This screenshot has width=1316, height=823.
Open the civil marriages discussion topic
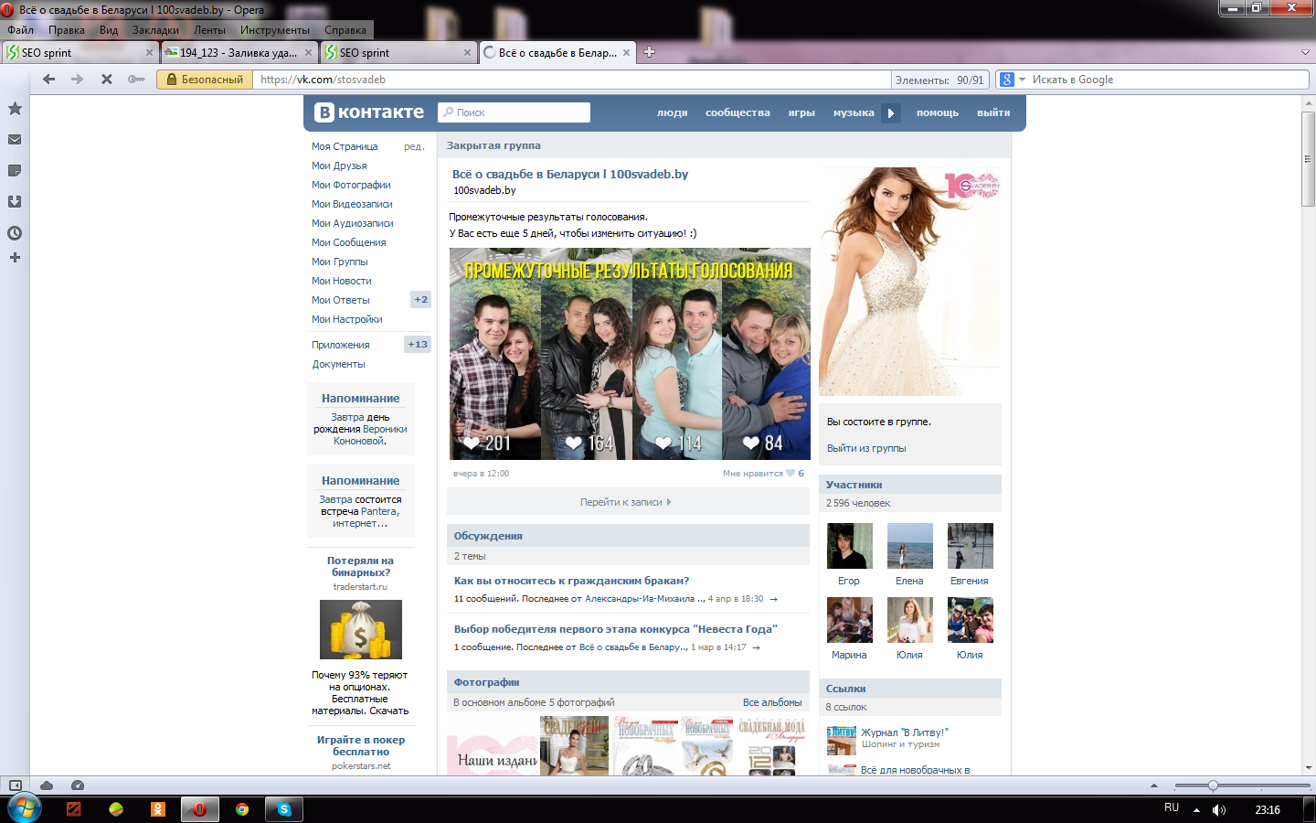(x=571, y=581)
